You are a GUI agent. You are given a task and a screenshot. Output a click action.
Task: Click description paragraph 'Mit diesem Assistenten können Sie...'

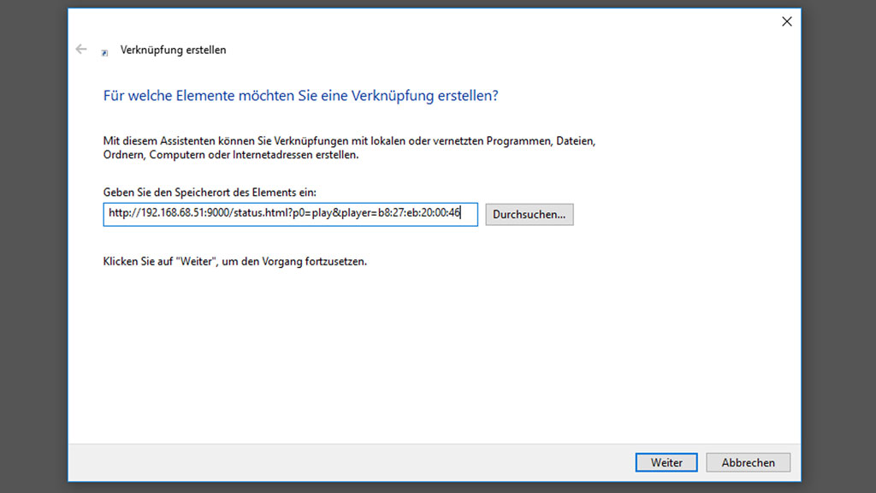point(349,147)
